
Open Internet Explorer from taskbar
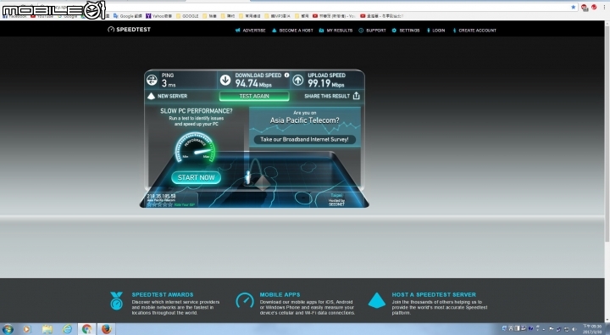click(x=67, y=329)
